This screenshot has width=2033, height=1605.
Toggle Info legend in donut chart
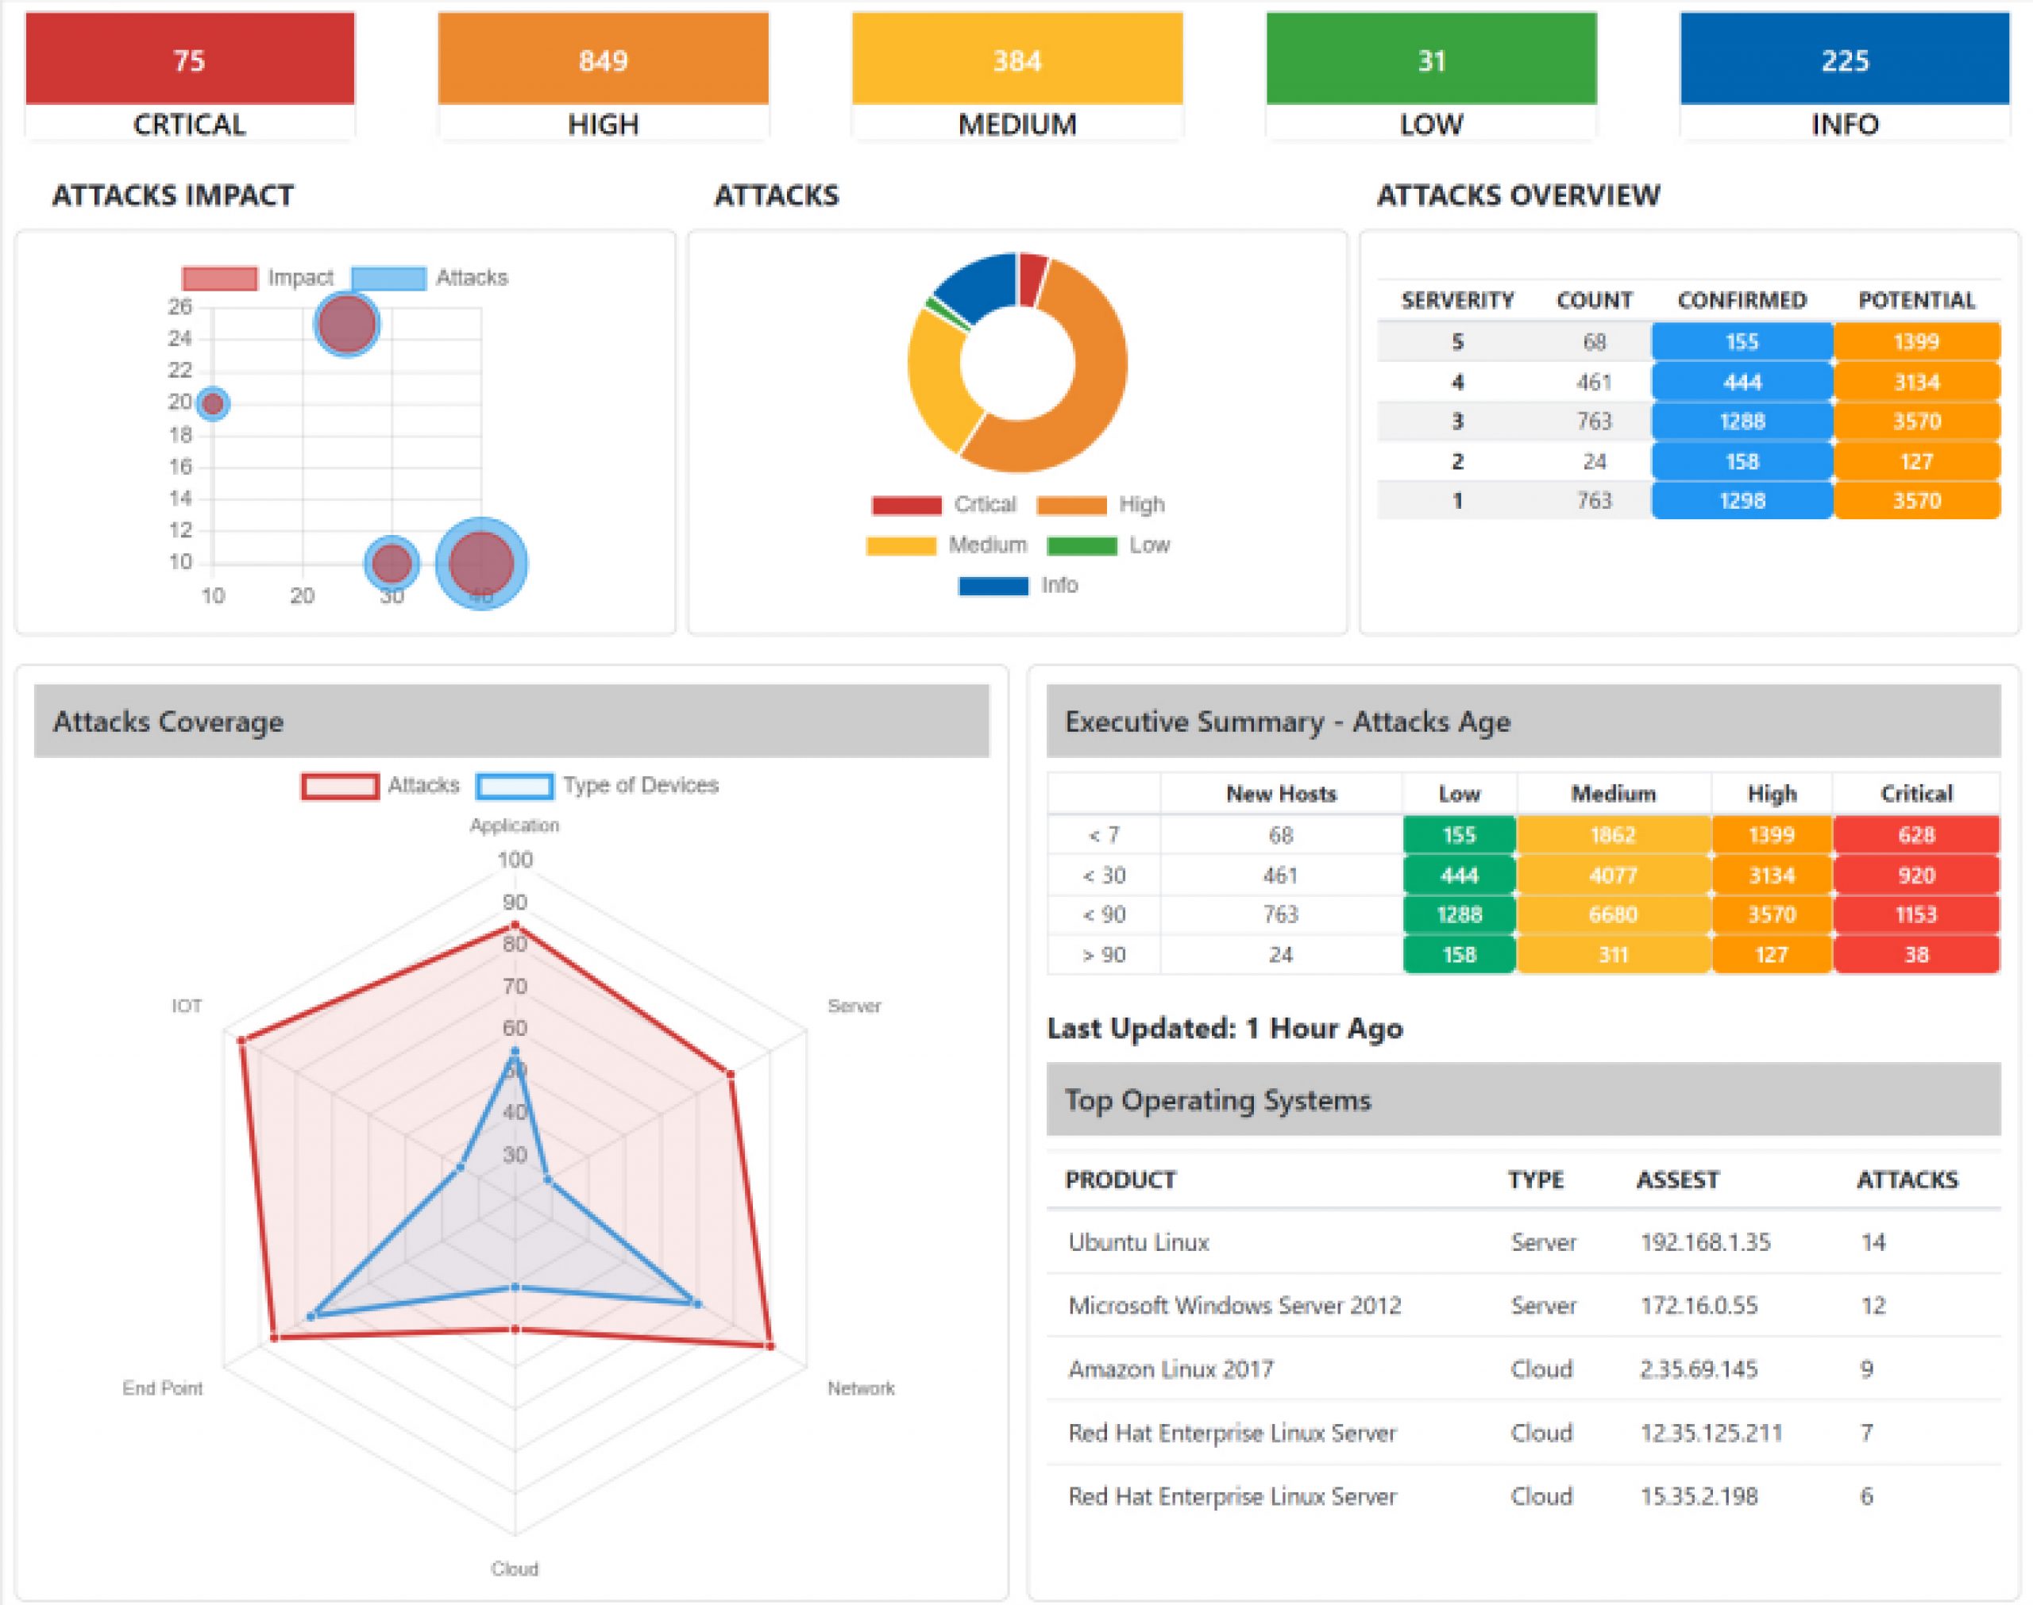click(1018, 586)
